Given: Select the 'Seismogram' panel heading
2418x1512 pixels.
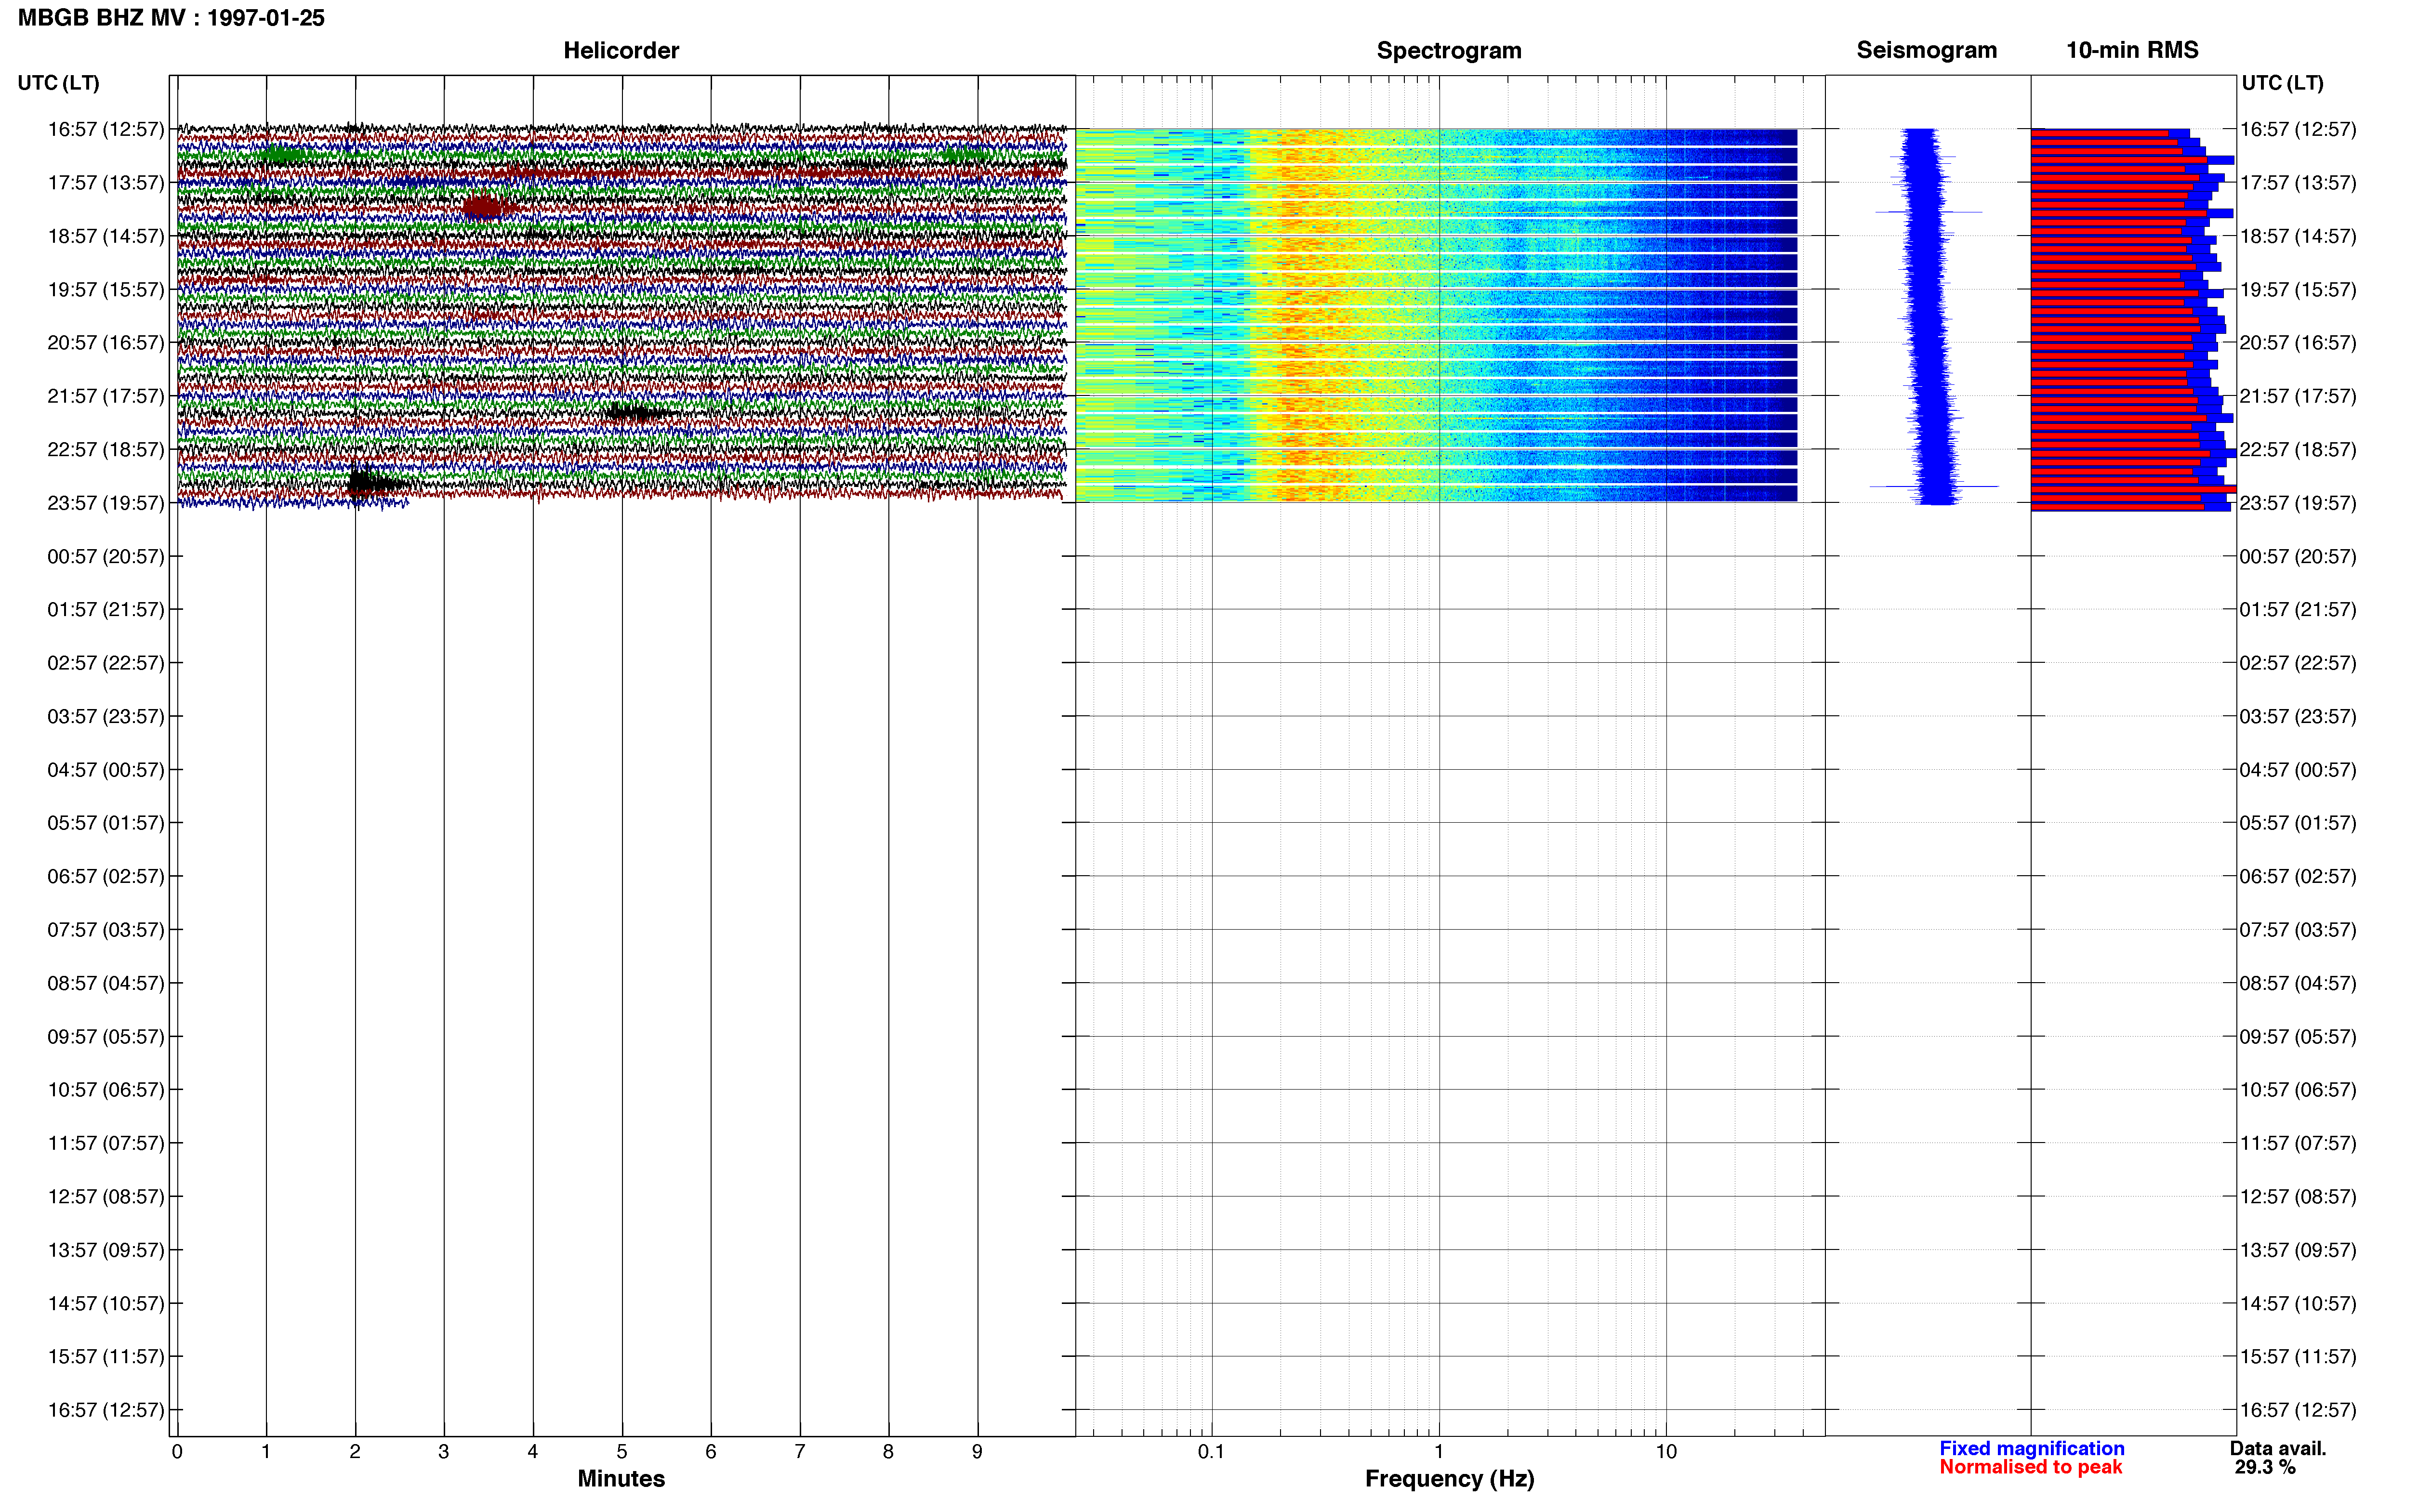Looking at the screenshot, I should (1926, 50).
